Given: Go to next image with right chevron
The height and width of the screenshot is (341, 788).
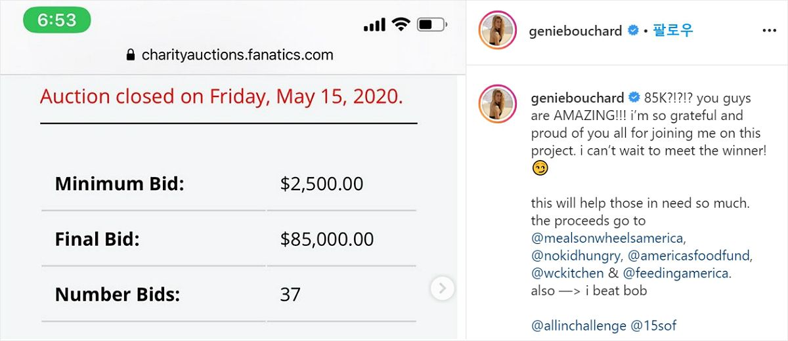Looking at the screenshot, I should [x=443, y=288].
